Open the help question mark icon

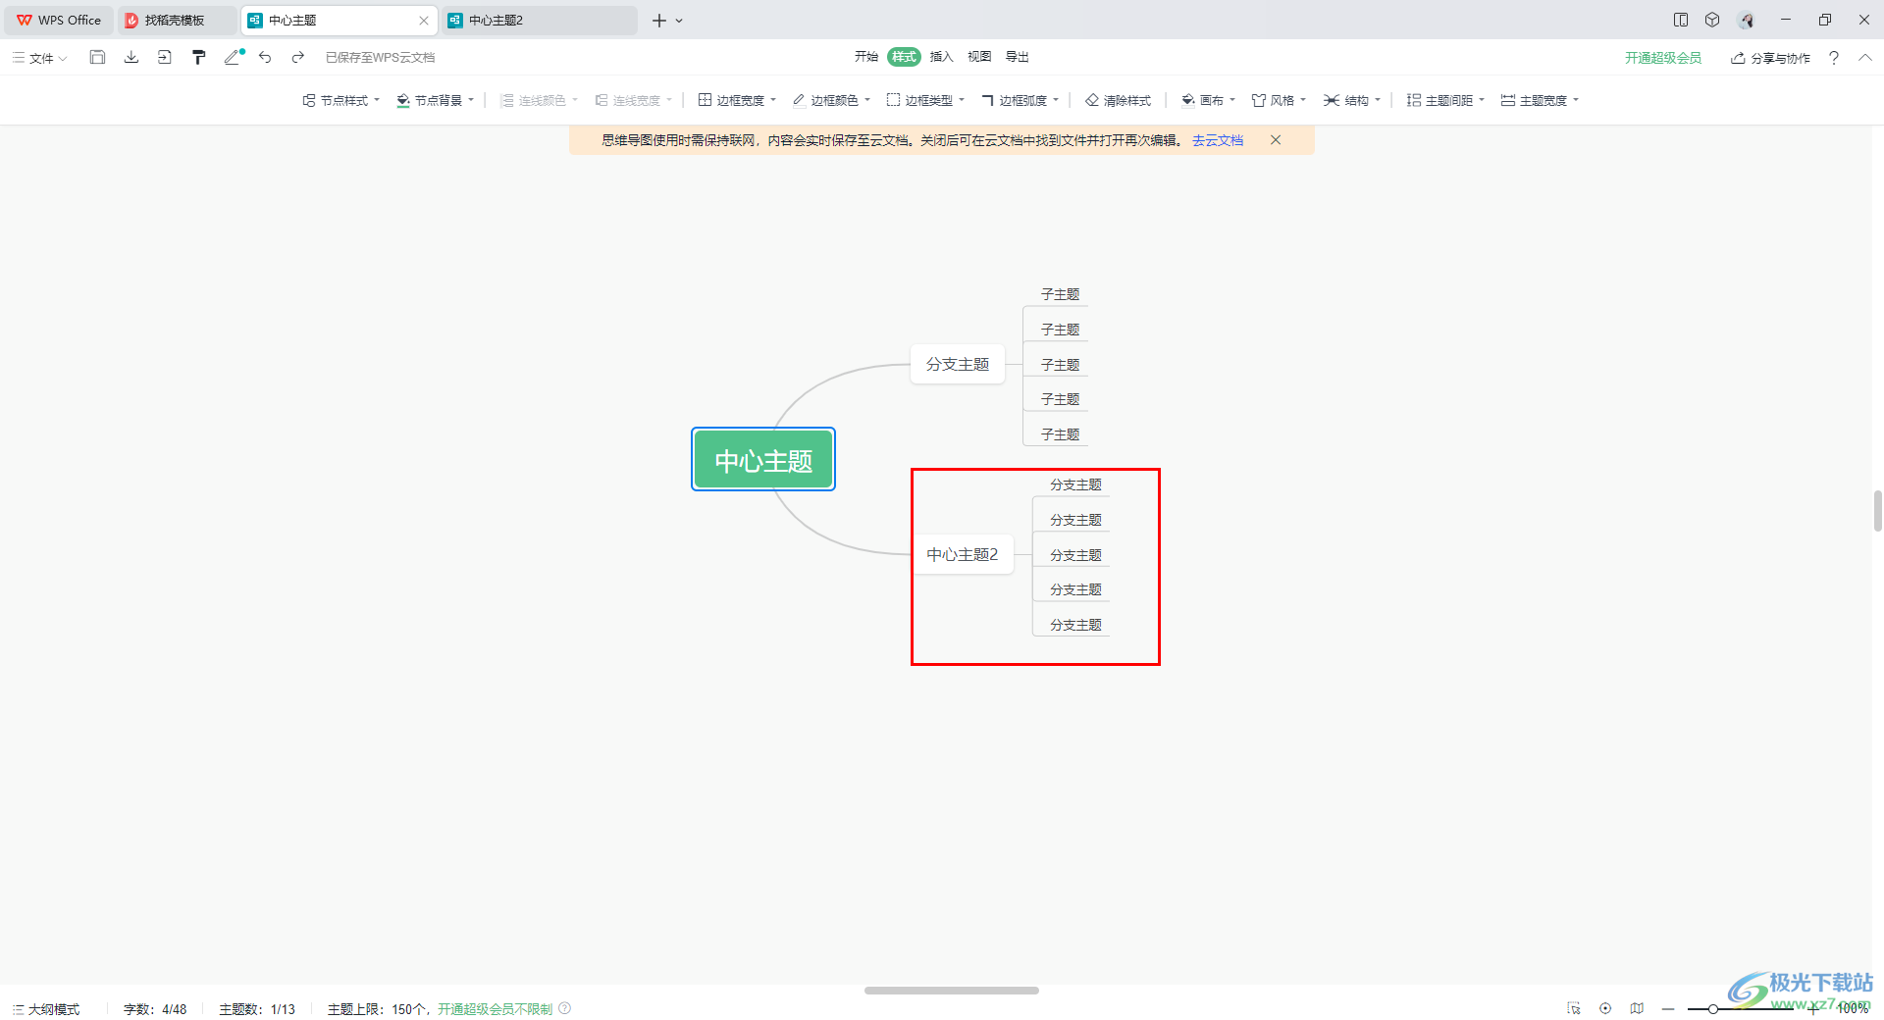(1833, 58)
